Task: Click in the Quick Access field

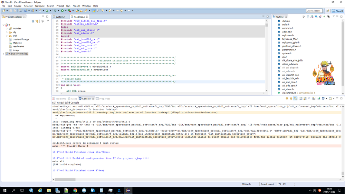Action: coord(314,11)
